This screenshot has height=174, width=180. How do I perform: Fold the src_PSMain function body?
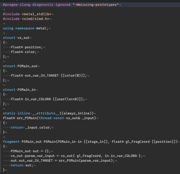click(x=1, y=127)
